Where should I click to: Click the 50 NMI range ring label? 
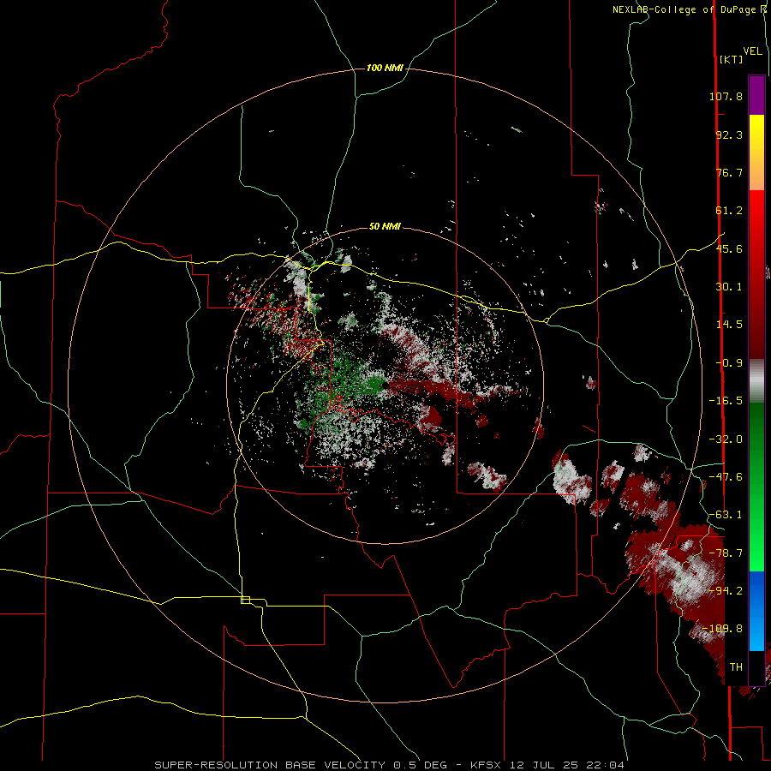click(x=385, y=226)
